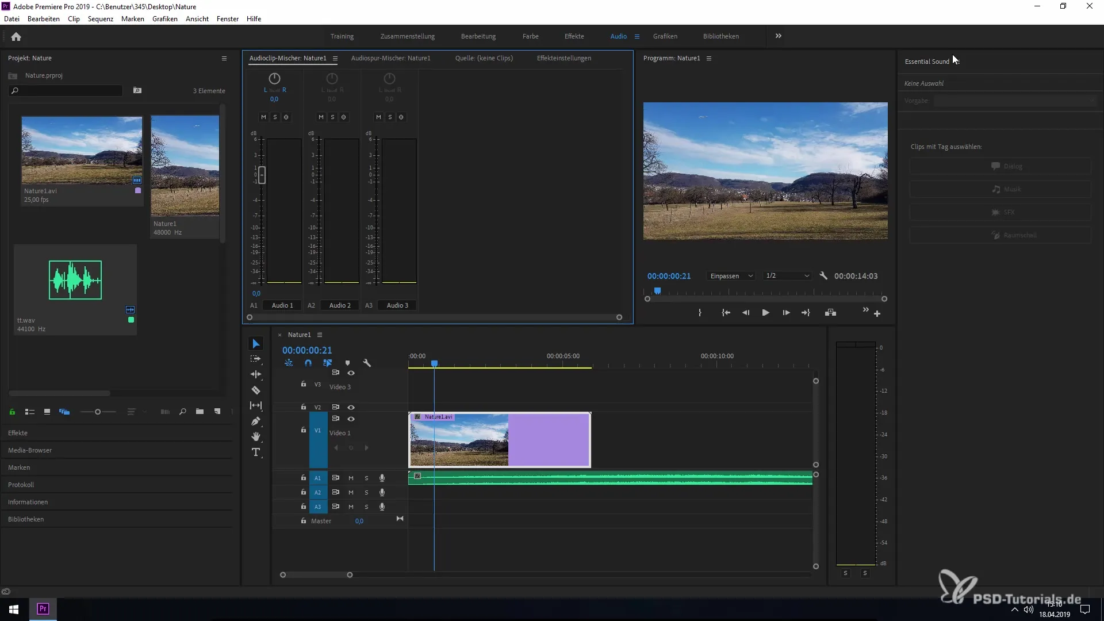This screenshot has width=1104, height=621.
Task: Select the Razor tool
Action: tap(256, 390)
